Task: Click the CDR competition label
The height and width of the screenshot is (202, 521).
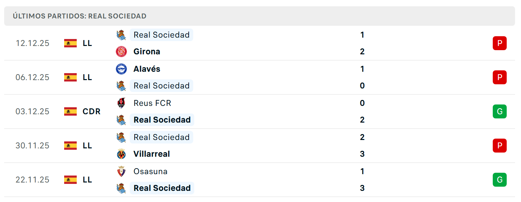Action: click(x=92, y=111)
